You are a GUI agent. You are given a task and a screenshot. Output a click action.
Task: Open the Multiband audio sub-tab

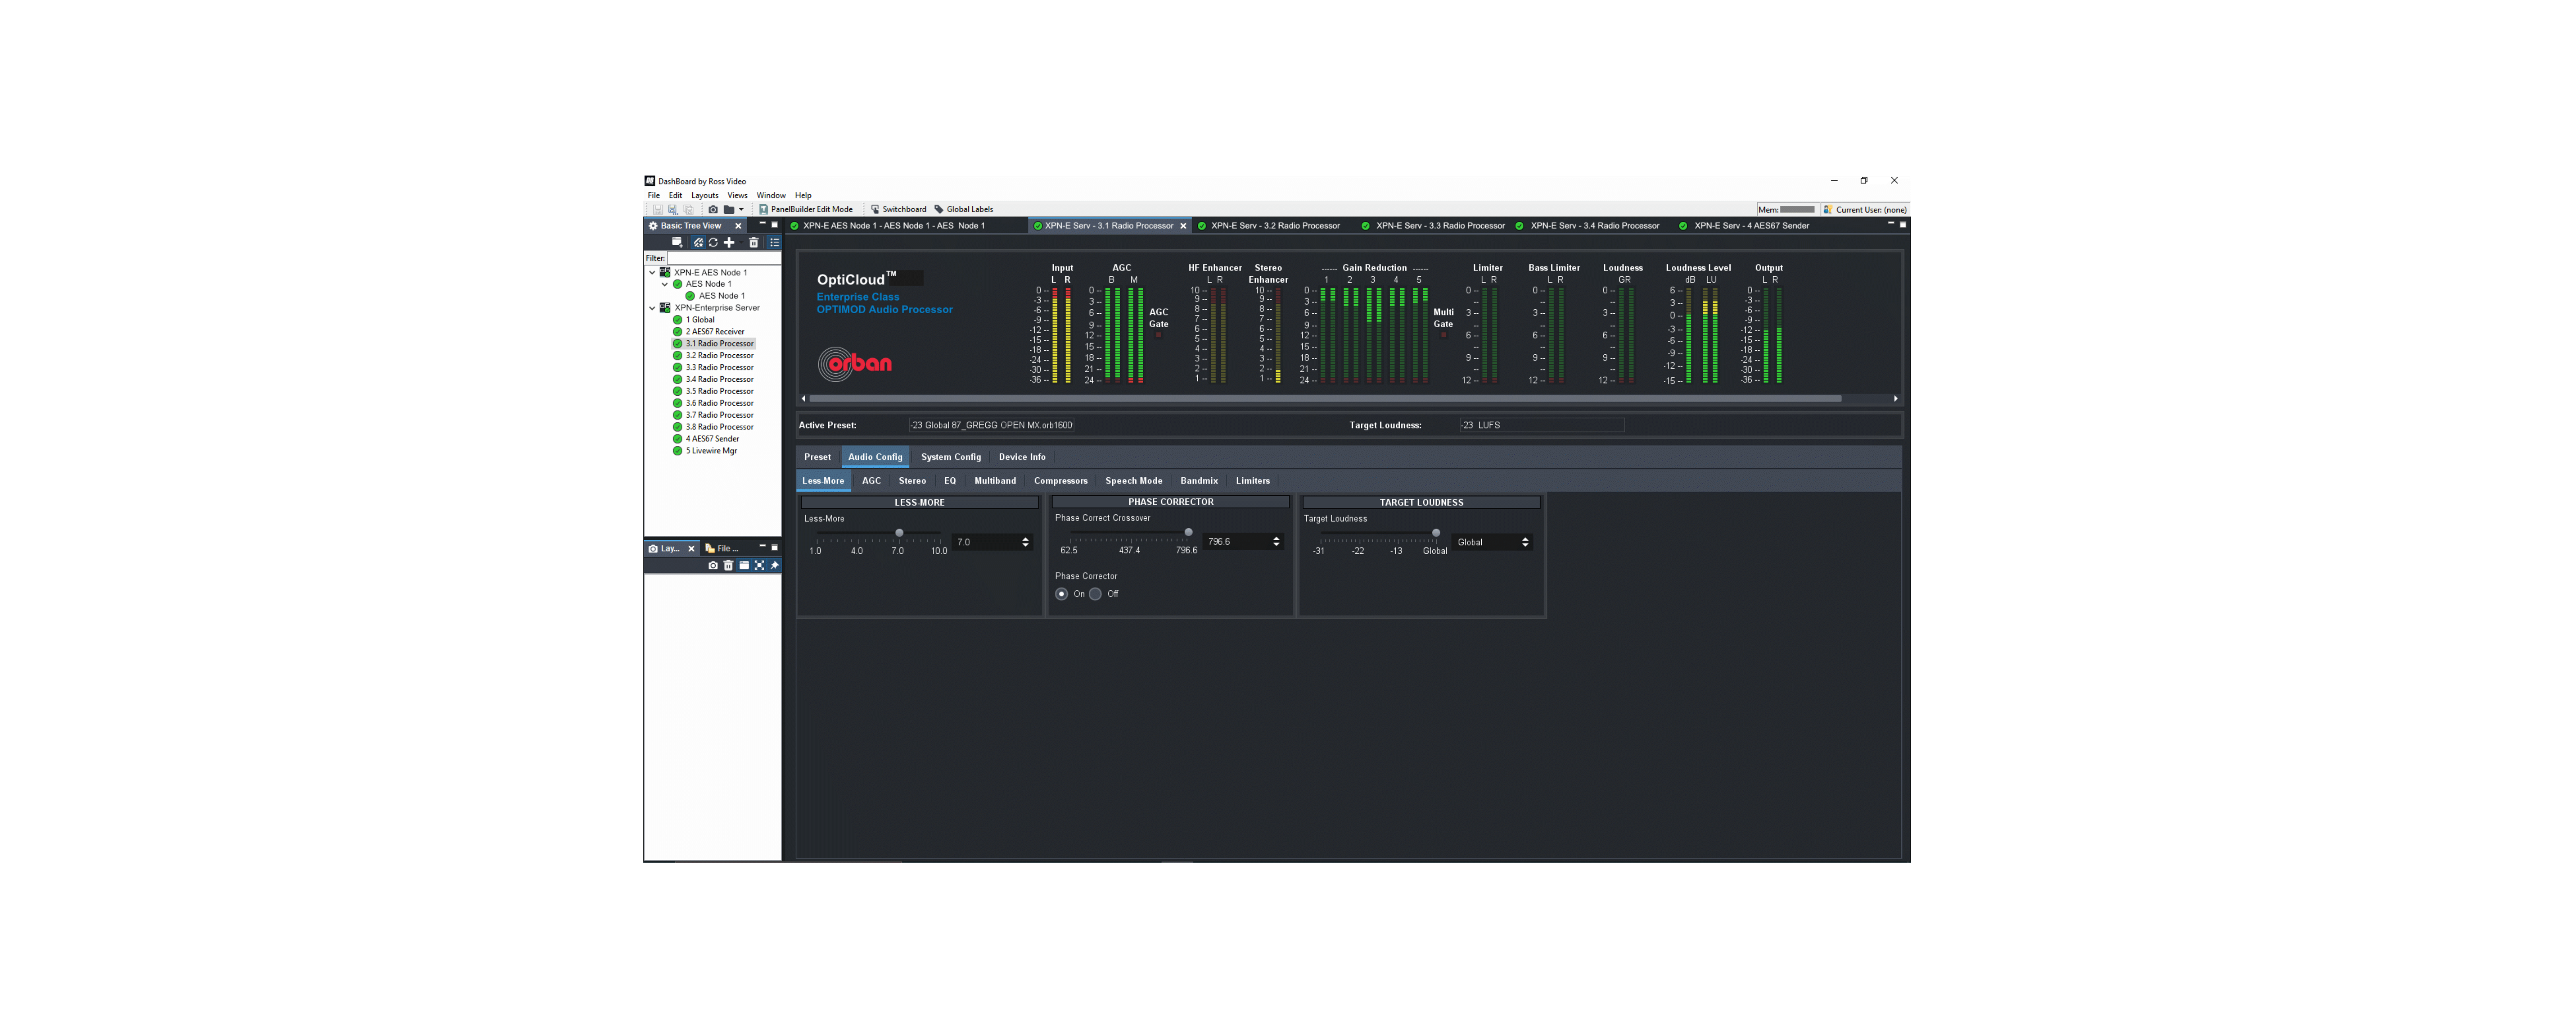pos(994,481)
